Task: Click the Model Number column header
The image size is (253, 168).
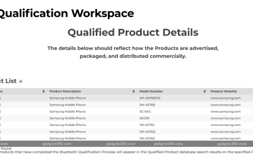Action: pyautogui.click(x=151, y=91)
